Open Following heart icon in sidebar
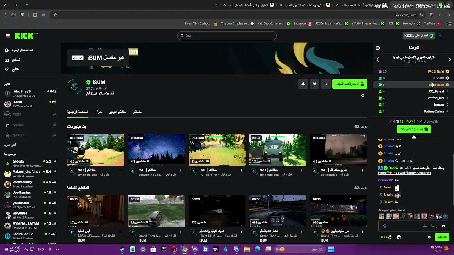454x255 pixels. pos(7,69)
